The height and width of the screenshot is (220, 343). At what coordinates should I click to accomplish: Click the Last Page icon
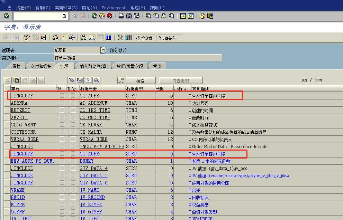point(172,16)
